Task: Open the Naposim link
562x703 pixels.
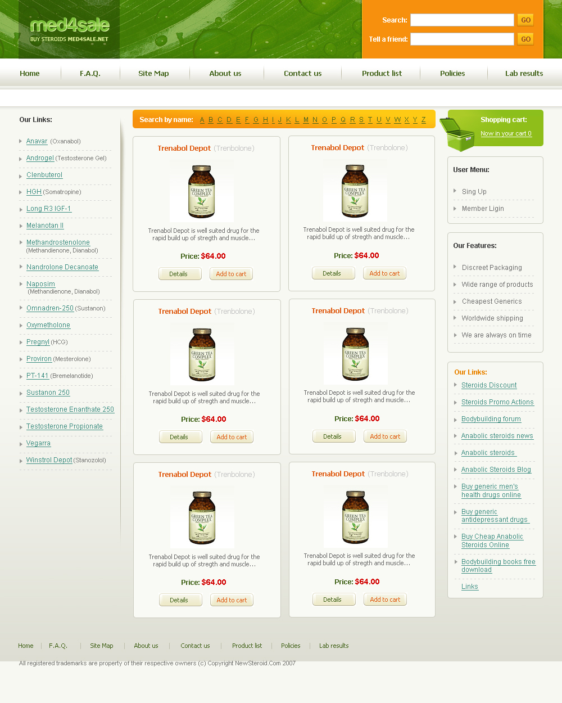Action: tap(40, 284)
